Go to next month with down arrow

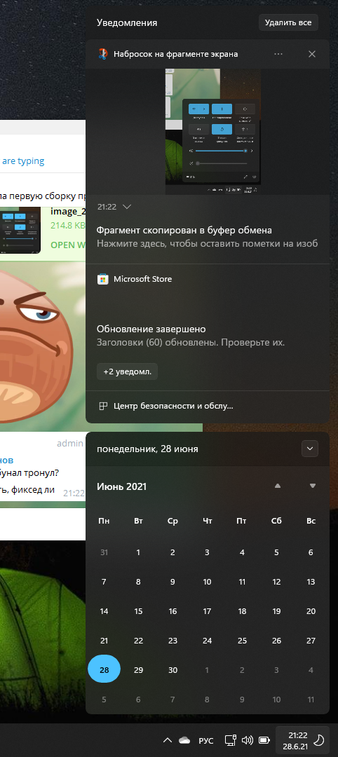pos(313,486)
